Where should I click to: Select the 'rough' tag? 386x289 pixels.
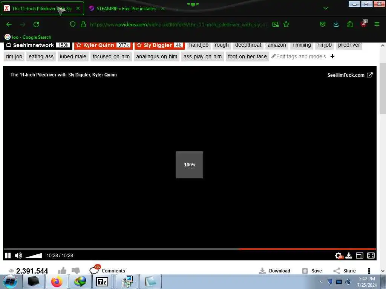click(222, 45)
